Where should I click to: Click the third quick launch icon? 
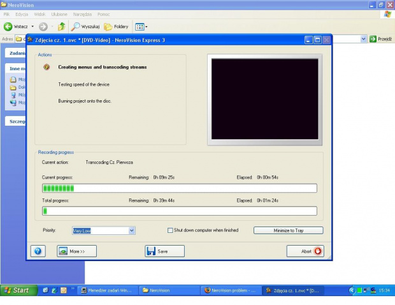pyautogui.click(x=64, y=290)
